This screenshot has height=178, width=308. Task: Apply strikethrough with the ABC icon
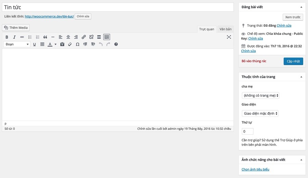tap(22, 37)
